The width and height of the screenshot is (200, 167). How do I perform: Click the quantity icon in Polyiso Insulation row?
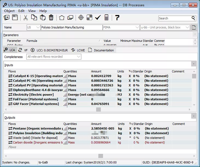pos(66,133)
